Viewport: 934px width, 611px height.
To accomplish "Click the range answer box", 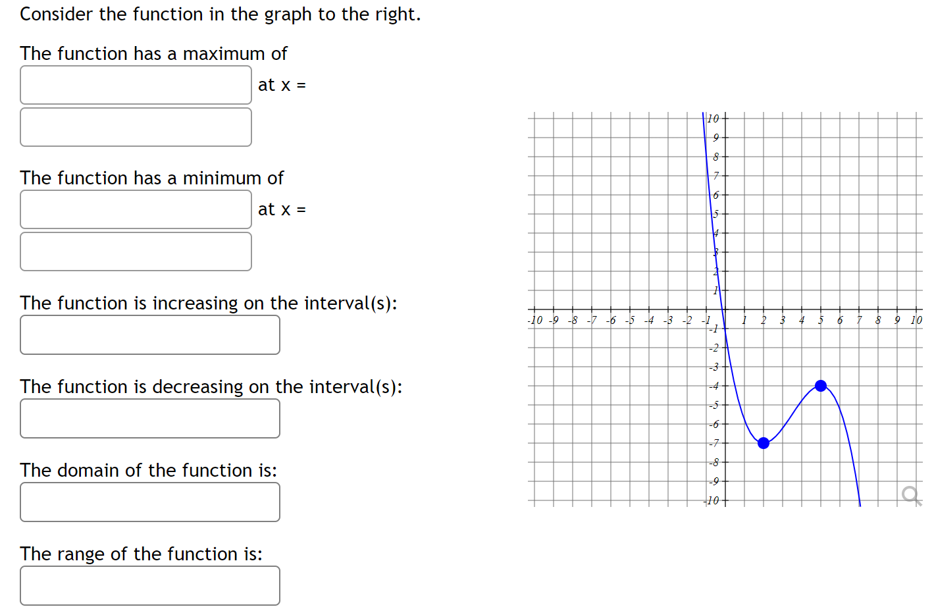I will (150, 585).
